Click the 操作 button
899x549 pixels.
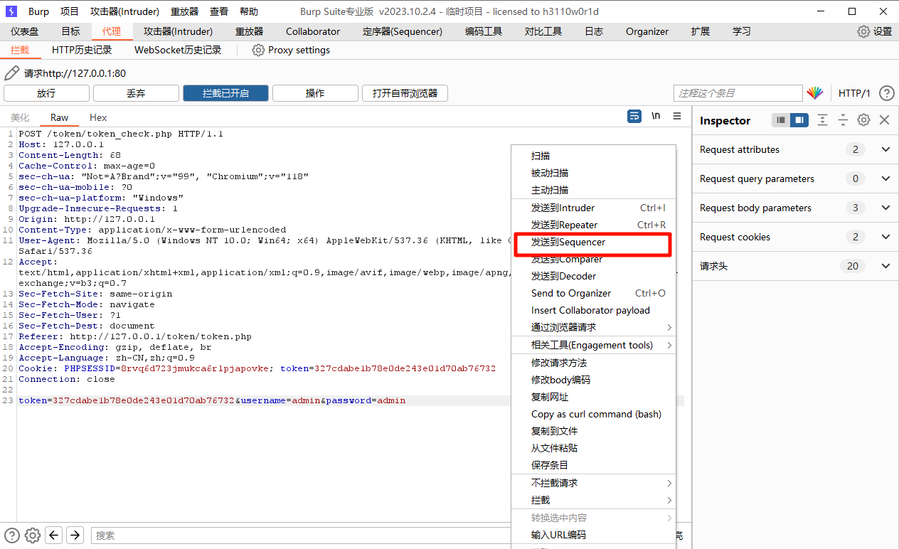(x=315, y=93)
